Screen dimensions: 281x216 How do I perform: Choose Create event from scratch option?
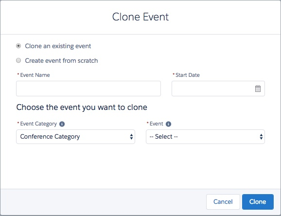click(18, 60)
